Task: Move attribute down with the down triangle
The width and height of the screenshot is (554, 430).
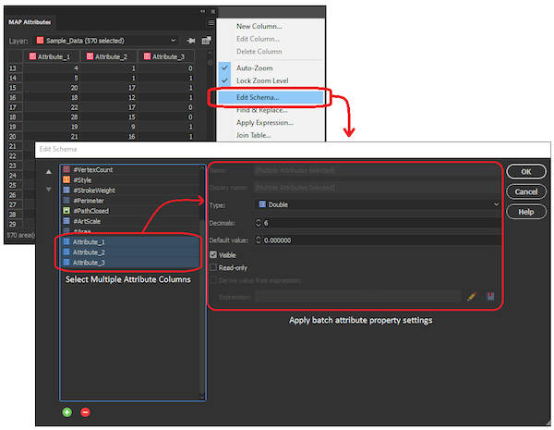Action: (x=49, y=190)
